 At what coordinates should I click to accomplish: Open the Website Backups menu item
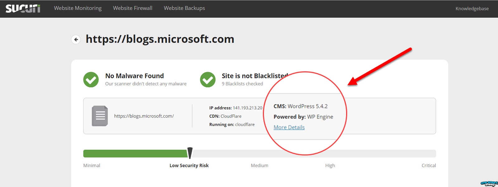[184, 8]
